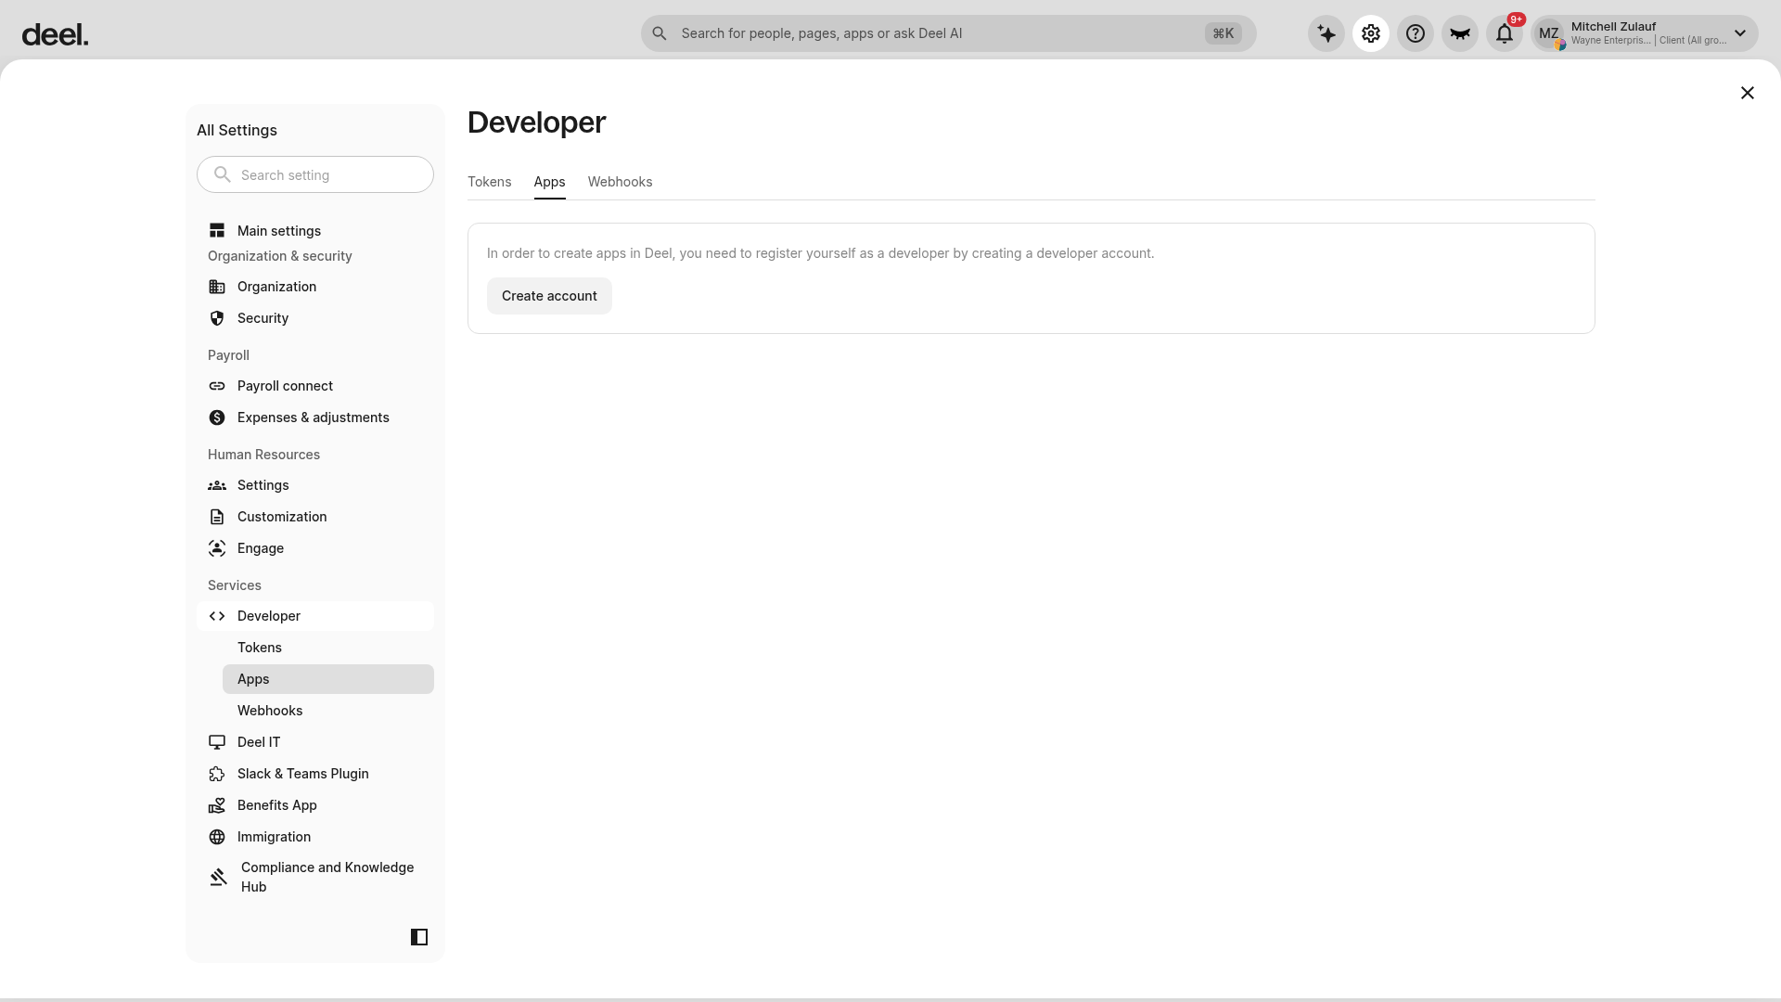Click the Human Resources Settings people icon

(x=217, y=485)
